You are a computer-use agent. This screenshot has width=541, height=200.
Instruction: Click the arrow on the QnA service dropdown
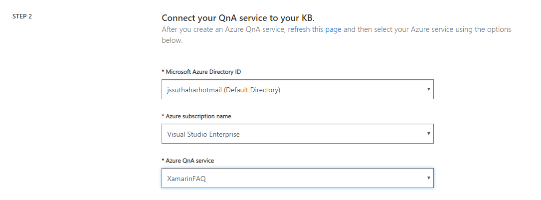[x=428, y=178]
